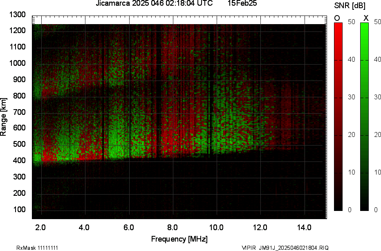Click the 800 range tick label
Viewport: 381px width, 251px height.
19,96
